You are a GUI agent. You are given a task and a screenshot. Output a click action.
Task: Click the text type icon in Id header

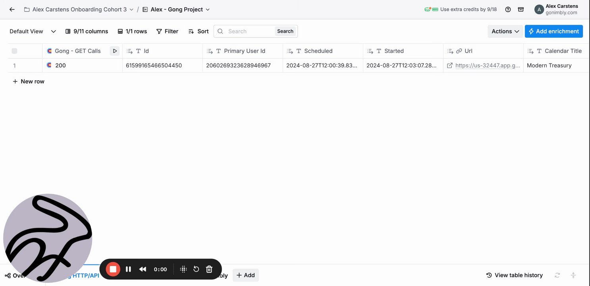click(x=138, y=51)
